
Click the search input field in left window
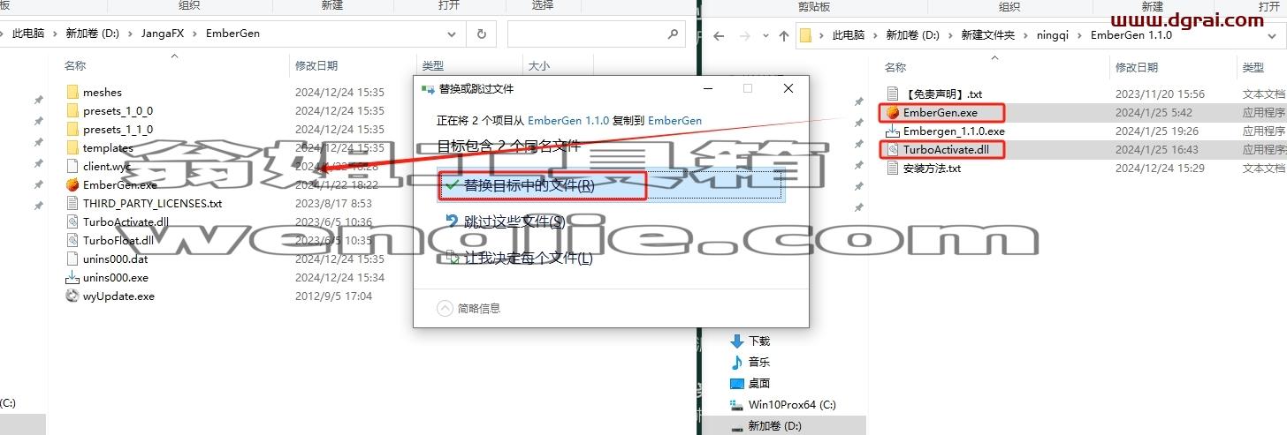(586, 34)
